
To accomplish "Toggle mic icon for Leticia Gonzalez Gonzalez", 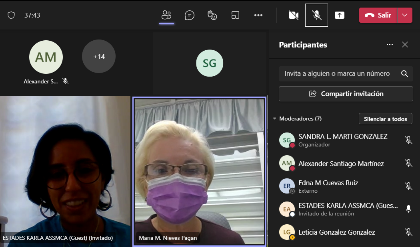I will [408, 232].
